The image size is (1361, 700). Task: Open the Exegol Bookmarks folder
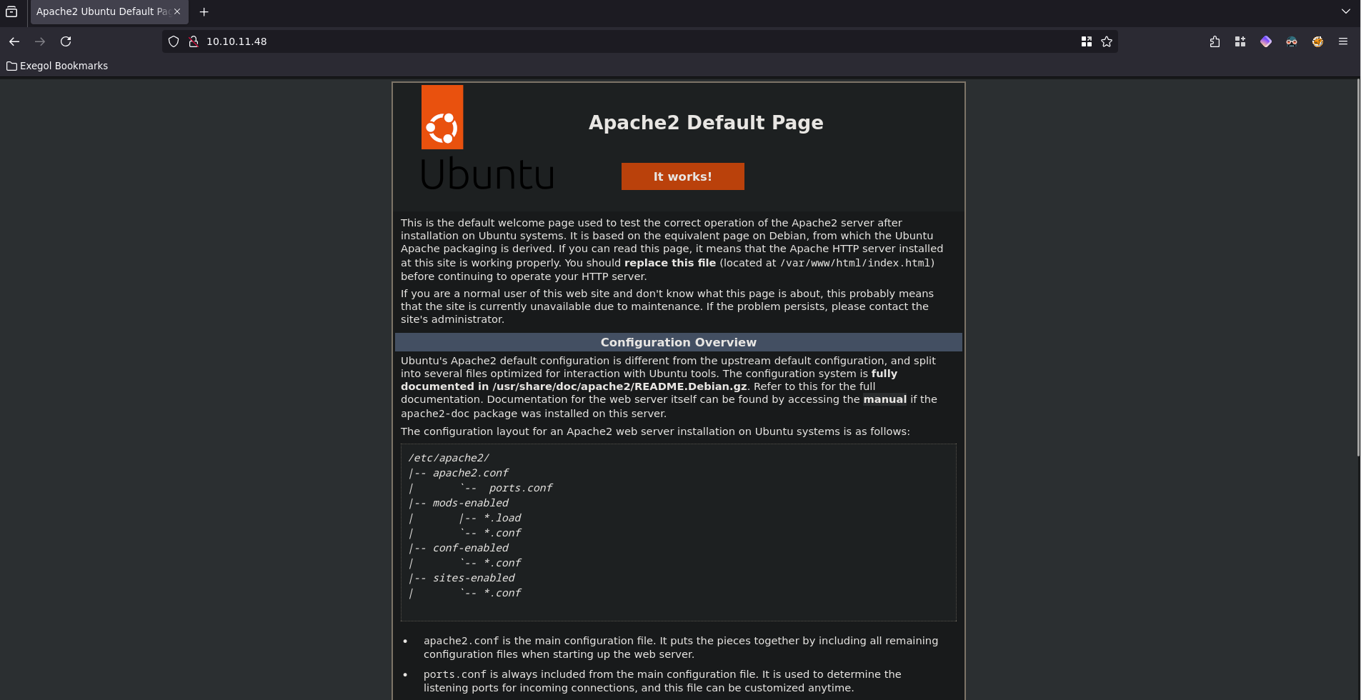[57, 66]
